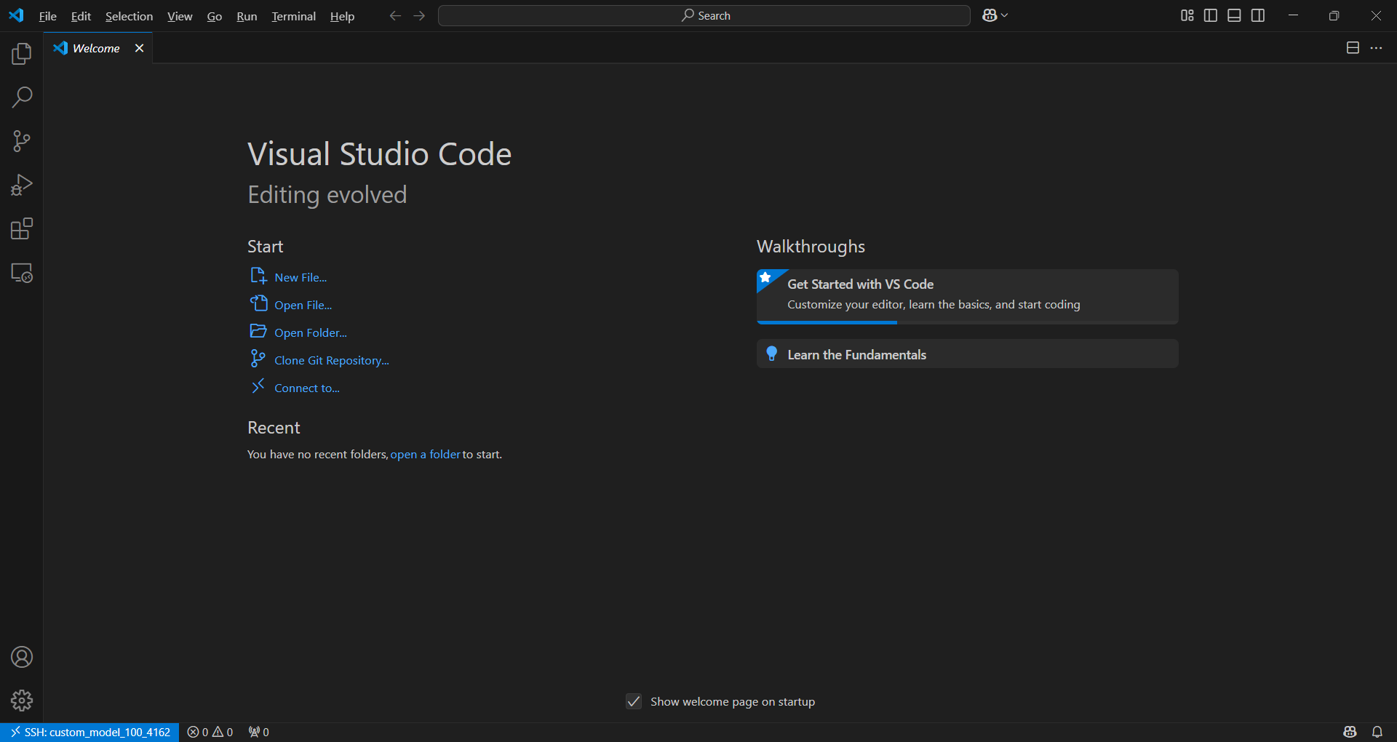Open the Manage gear icon
Screen dimensions: 1397x742
22,701
